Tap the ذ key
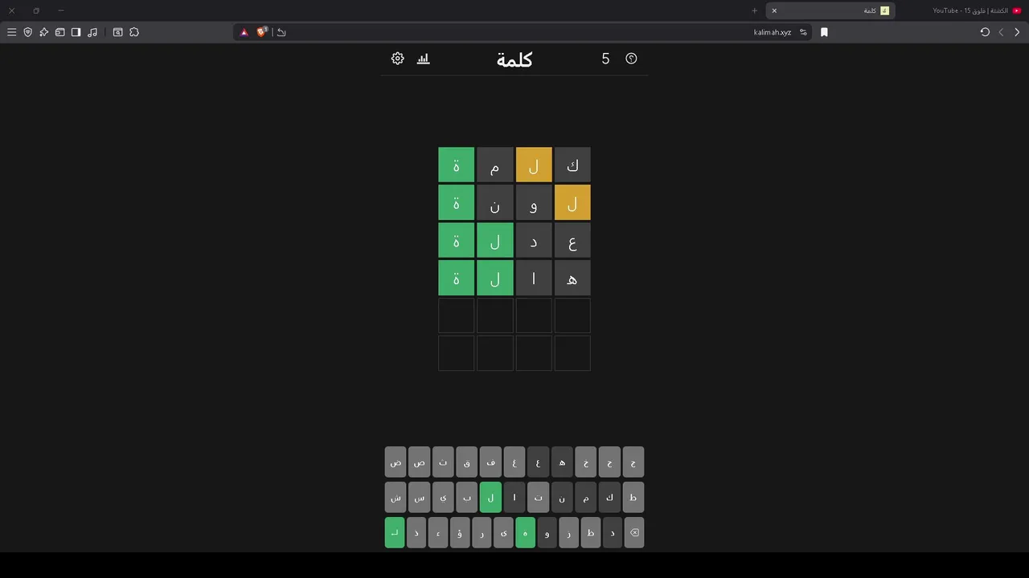This screenshot has height=578, width=1029. click(416, 532)
